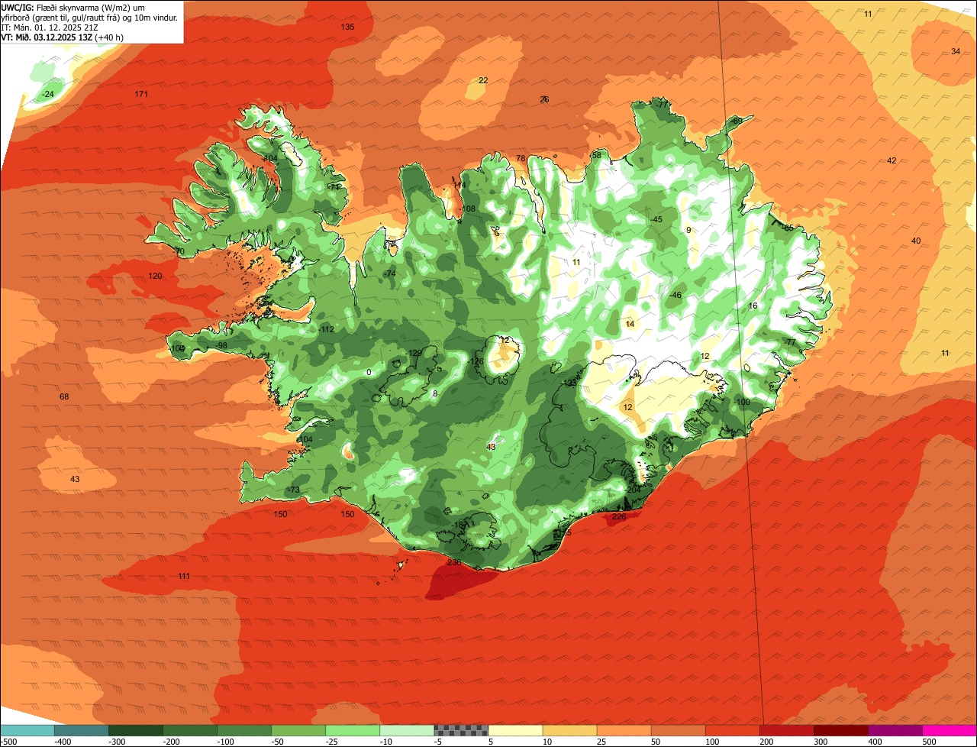Click the 135 value north of Iceland

click(x=347, y=27)
